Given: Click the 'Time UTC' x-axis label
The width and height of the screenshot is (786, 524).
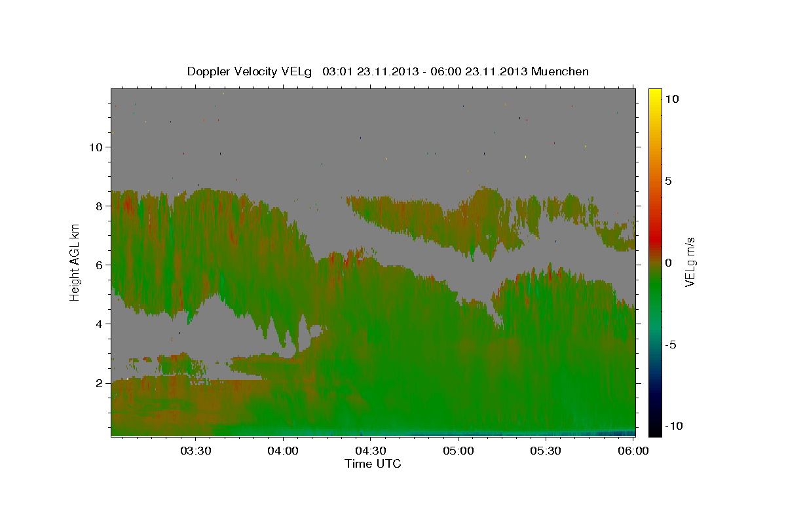Looking at the screenshot, I should [x=373, y=464].
